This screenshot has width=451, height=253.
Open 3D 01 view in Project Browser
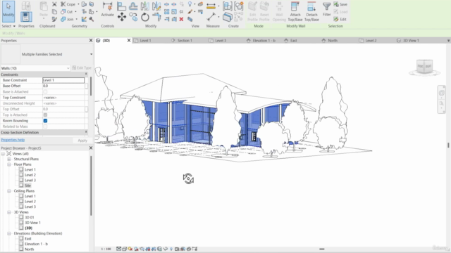point(29,217)
